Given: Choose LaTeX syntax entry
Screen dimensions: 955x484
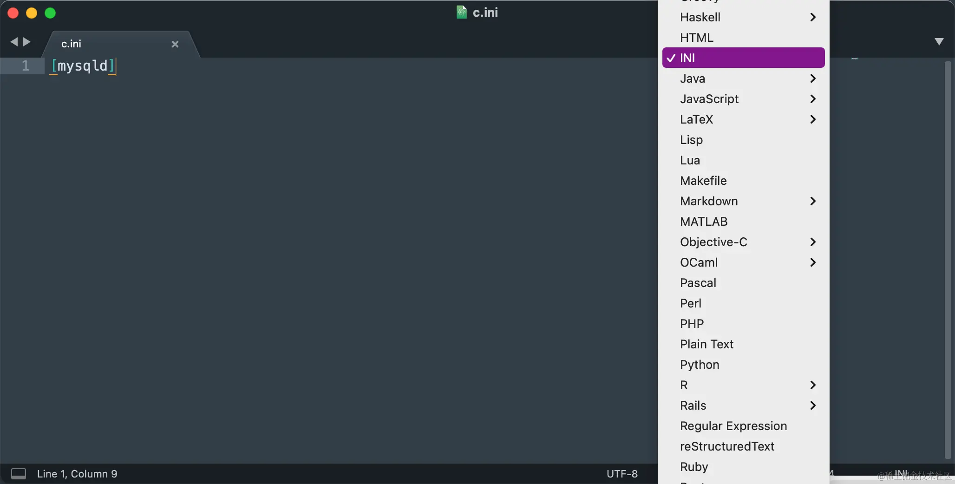Looking at the screenshot, I should [x=743, y=119].
